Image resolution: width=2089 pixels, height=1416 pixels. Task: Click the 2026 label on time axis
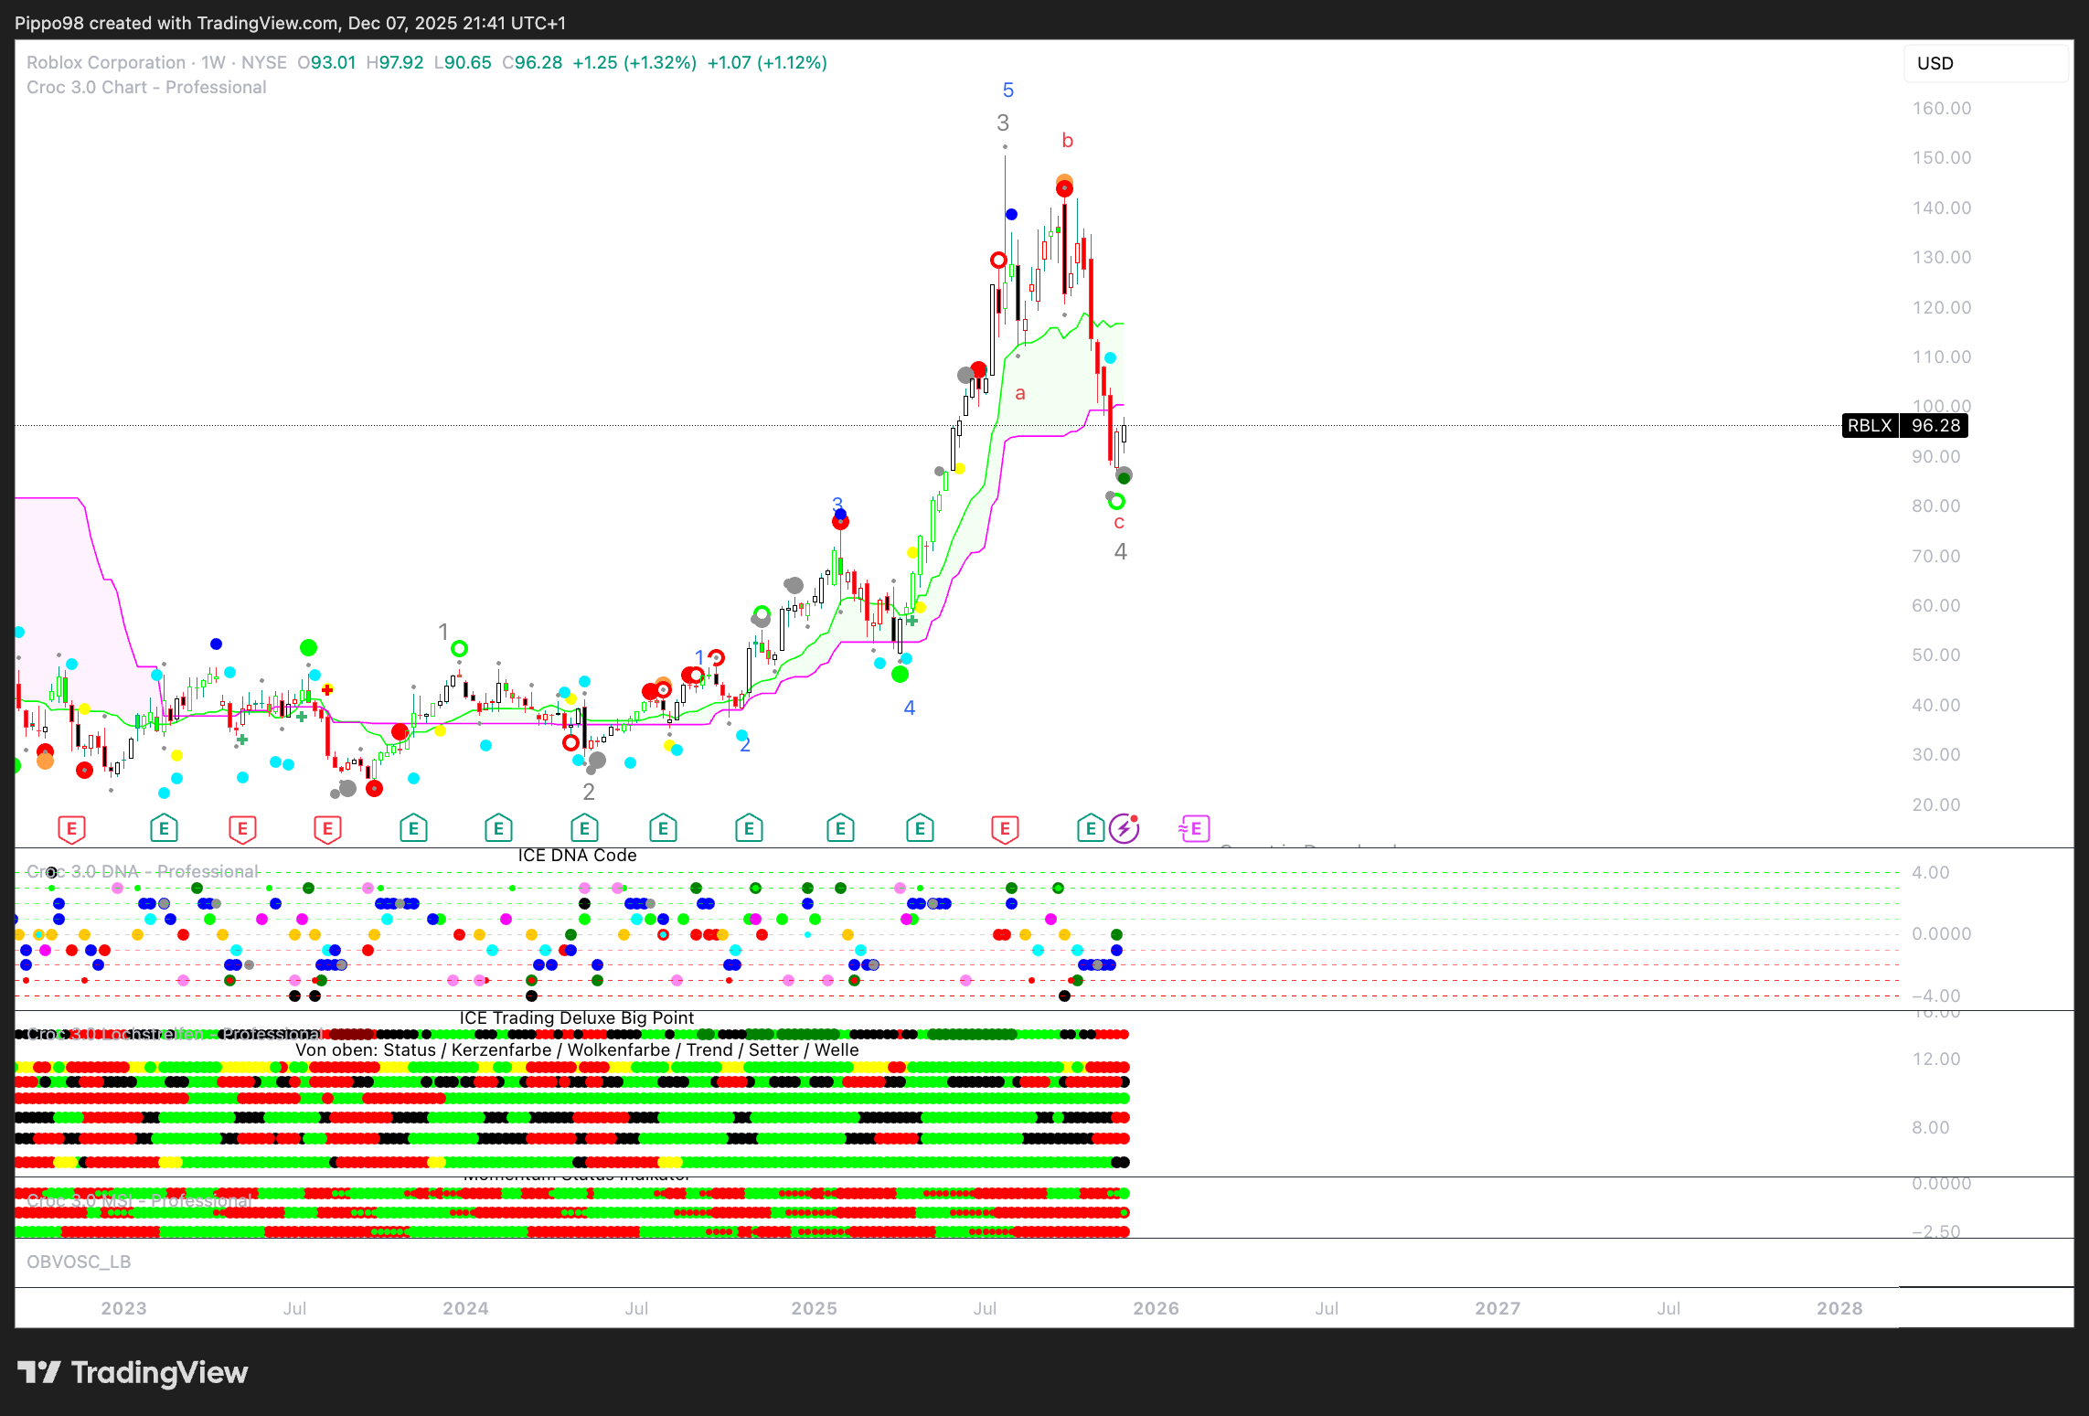[1156, 1308]
